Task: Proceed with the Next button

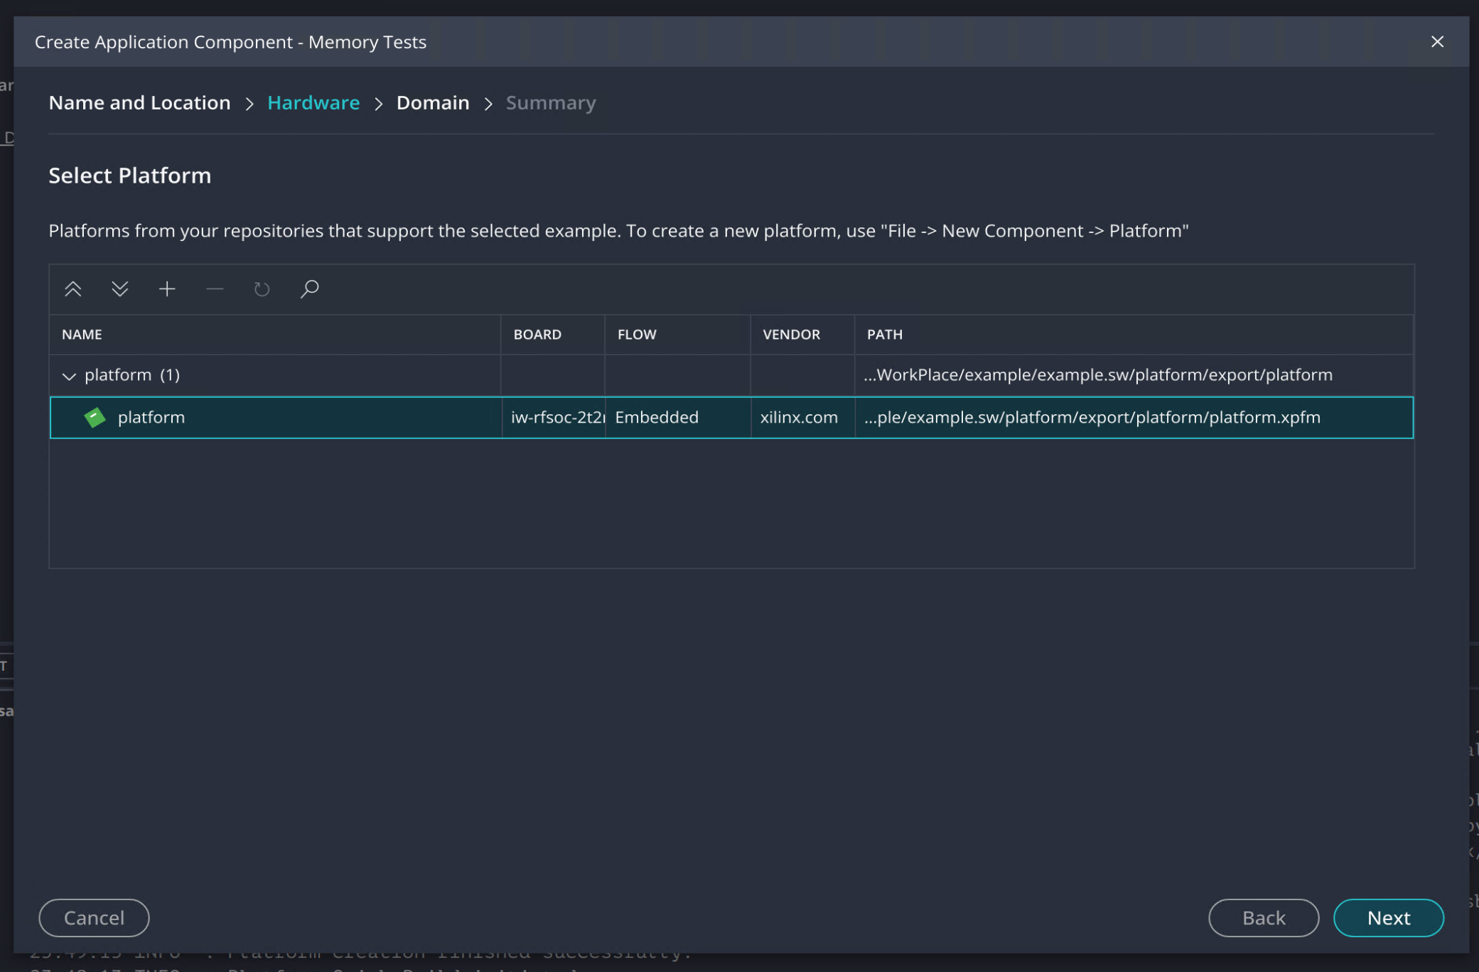Action: click(1388, 917)
